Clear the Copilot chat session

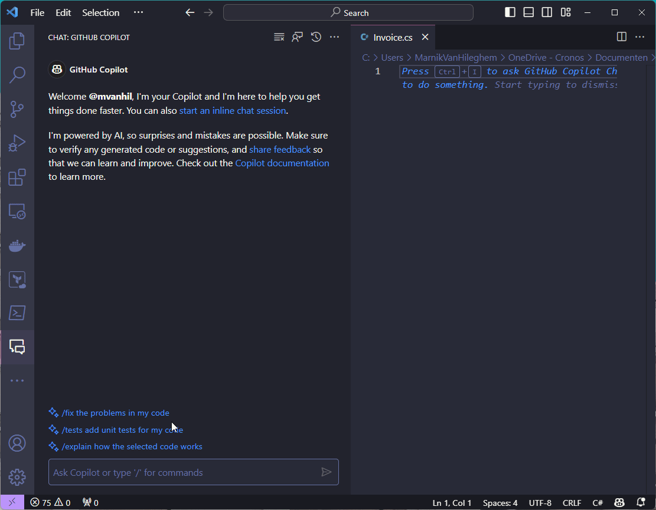[x=279, y=37]
